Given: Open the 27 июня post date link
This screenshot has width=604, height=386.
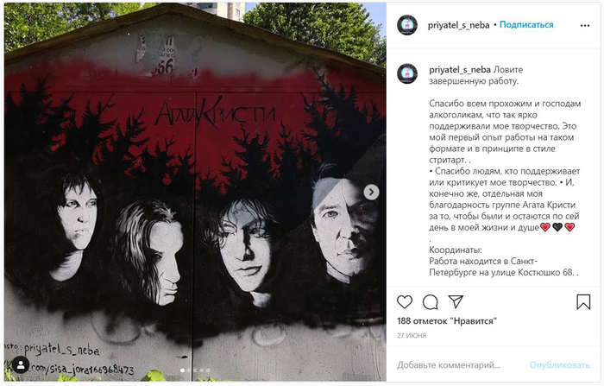Looking at the screenshot, I should point(412,336).
